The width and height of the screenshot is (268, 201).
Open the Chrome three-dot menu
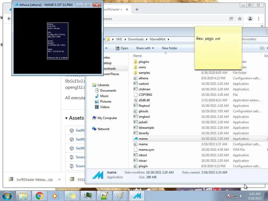click(259, 19)
